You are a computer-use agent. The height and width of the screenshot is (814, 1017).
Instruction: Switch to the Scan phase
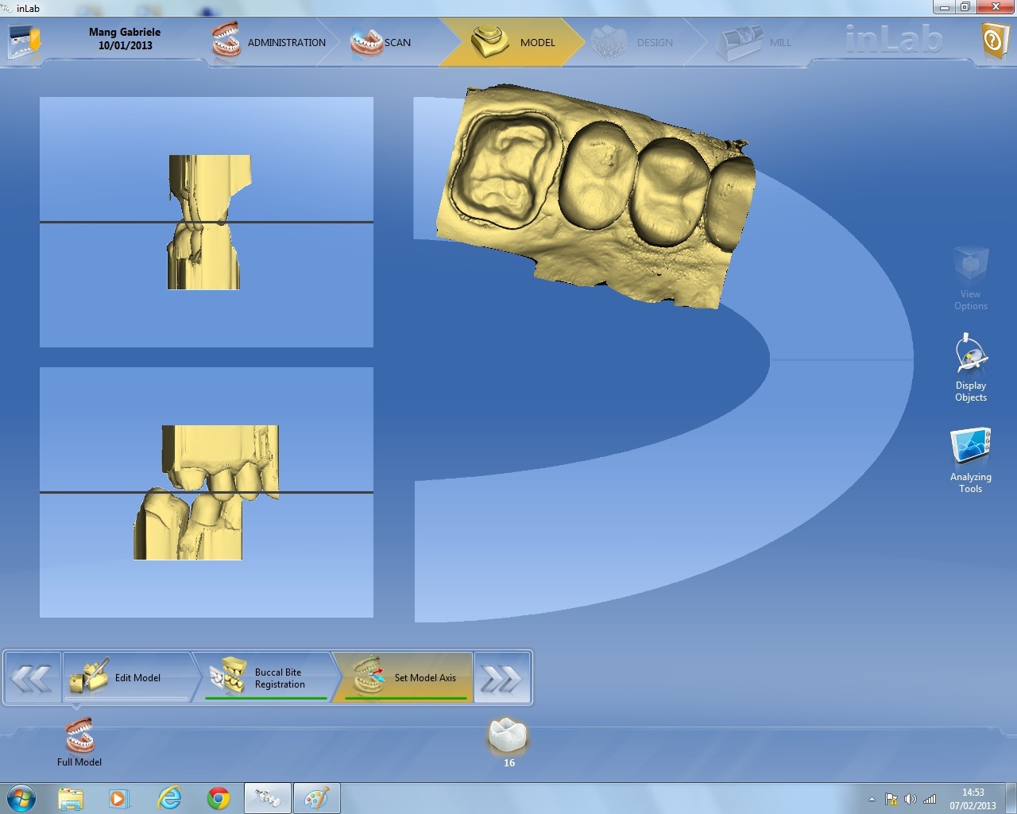click(x=381, y=42)
